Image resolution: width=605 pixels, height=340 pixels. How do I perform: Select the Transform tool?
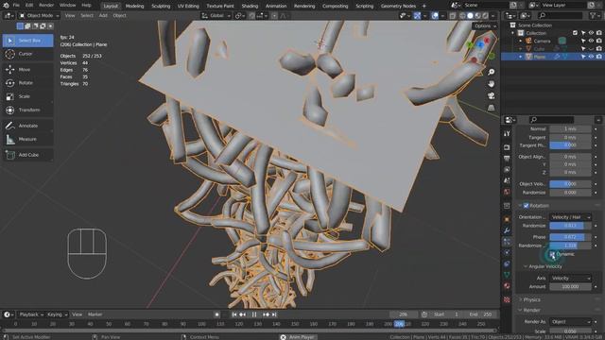click(27, 110)
